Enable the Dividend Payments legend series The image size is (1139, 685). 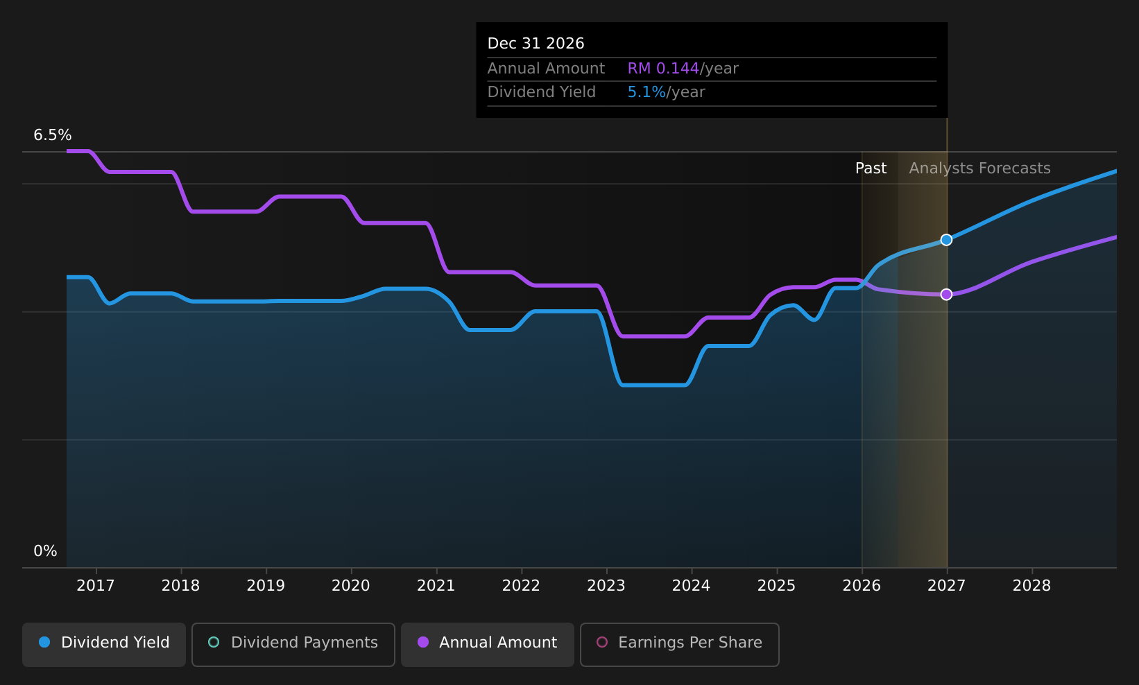pyautogui.click(x=293, y=644)
